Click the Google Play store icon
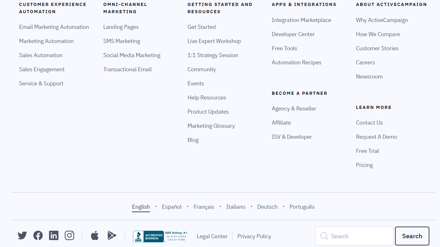 point(112,235)
